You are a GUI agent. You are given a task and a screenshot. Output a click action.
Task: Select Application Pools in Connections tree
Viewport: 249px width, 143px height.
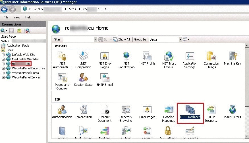18,46
